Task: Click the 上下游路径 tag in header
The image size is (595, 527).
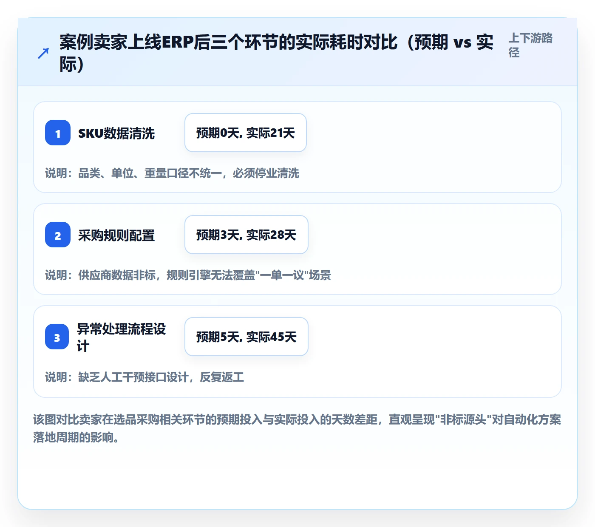Action: [530, 45]
